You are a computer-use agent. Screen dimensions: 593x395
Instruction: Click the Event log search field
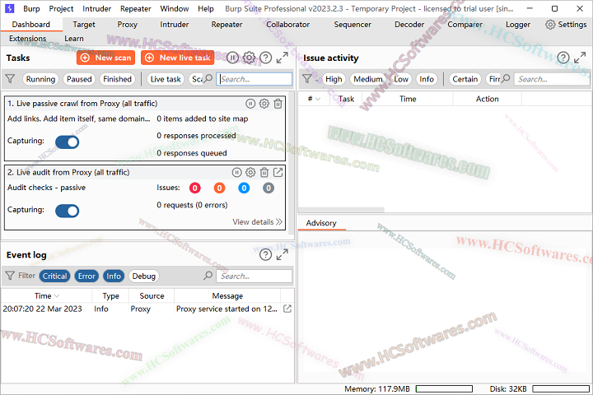254,276
